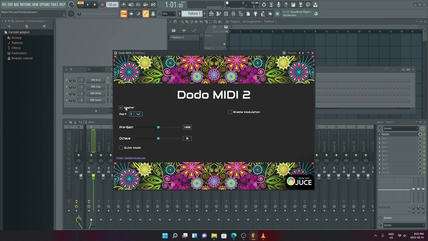Open Presets in Dodo MIDI title bar
Viewport: 428px width, 241px height.
click(292, 53)
